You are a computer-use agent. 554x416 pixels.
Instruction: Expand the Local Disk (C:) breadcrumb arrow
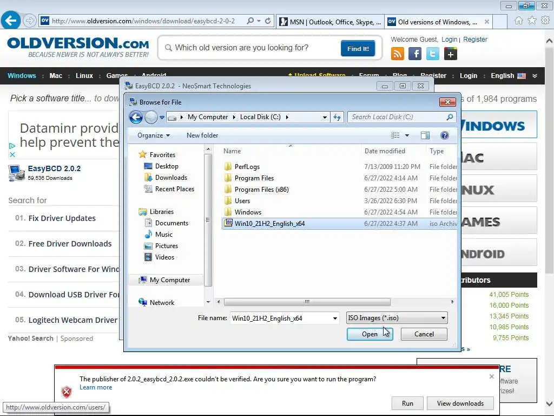287,117
